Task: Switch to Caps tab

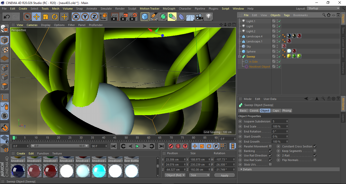Action: pos(276,111)
